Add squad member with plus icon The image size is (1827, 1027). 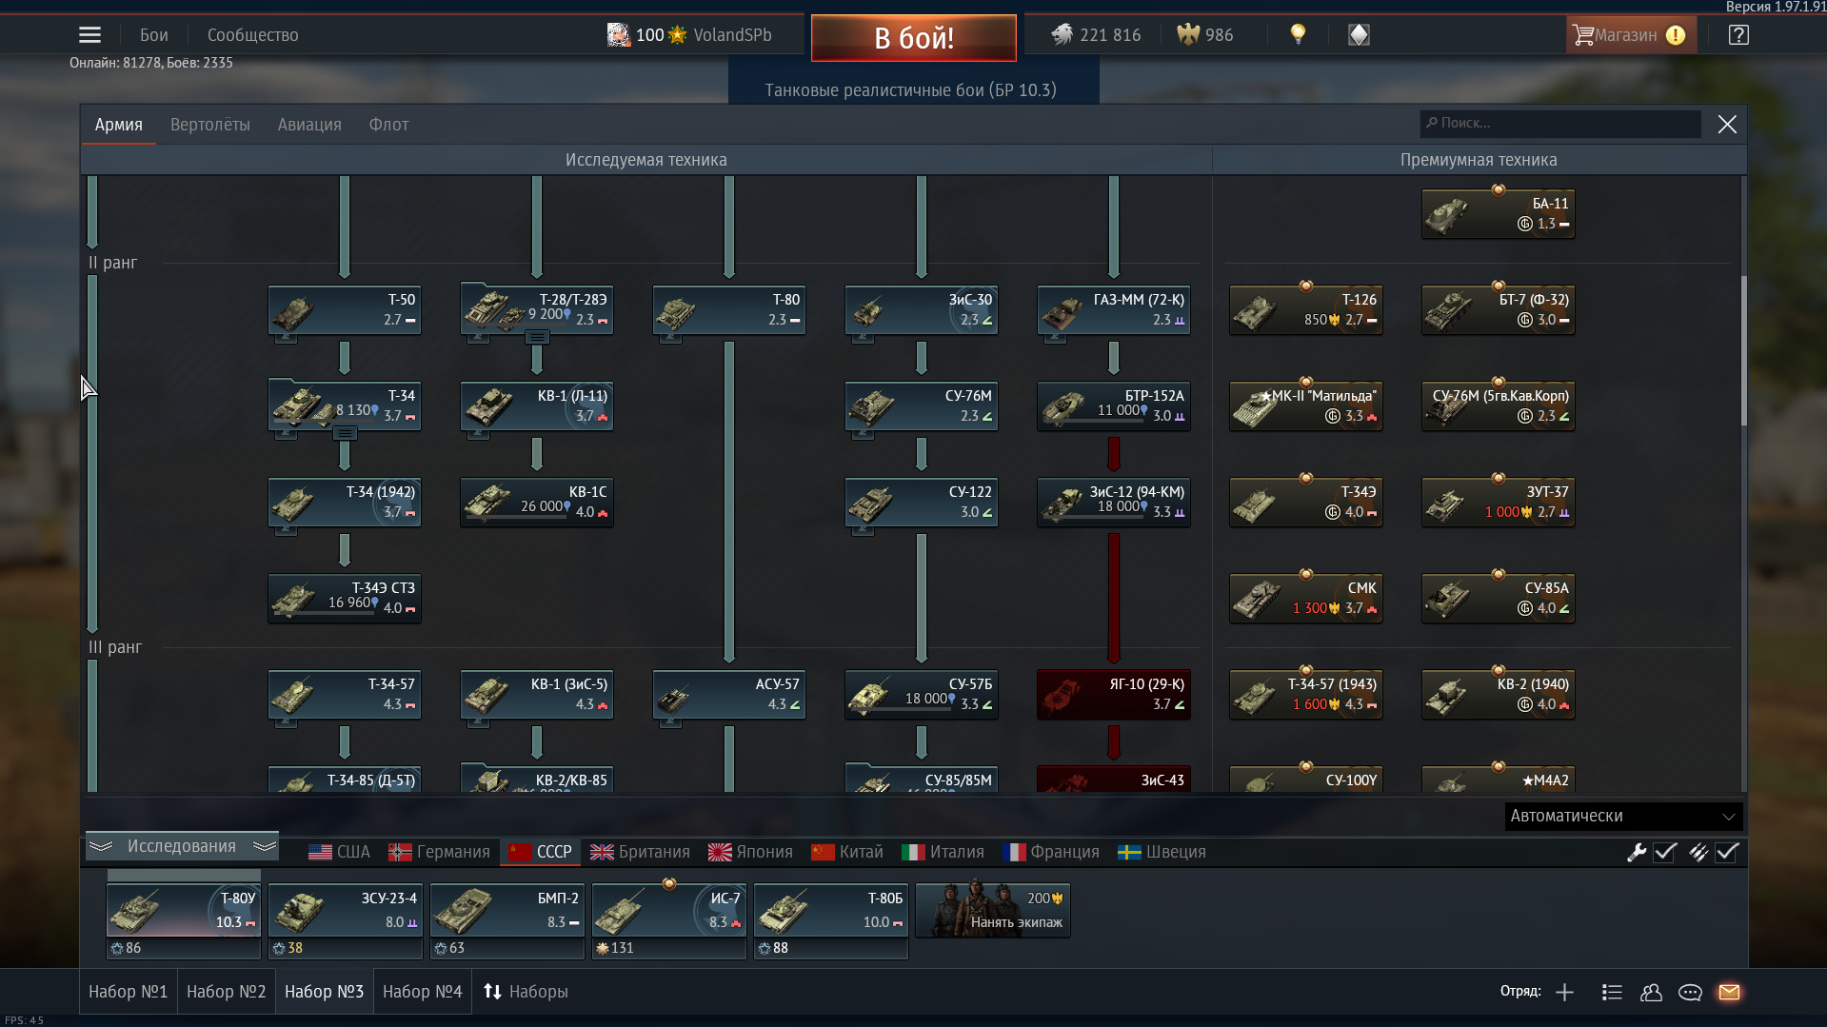pos(1564,993)
